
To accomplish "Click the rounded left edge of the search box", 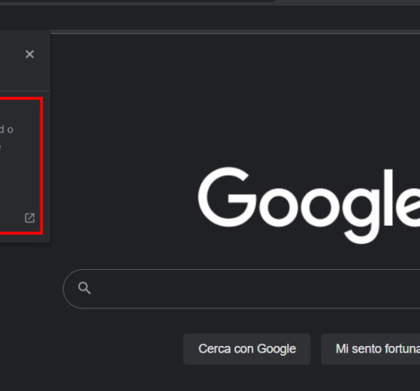I will [68, 289].
